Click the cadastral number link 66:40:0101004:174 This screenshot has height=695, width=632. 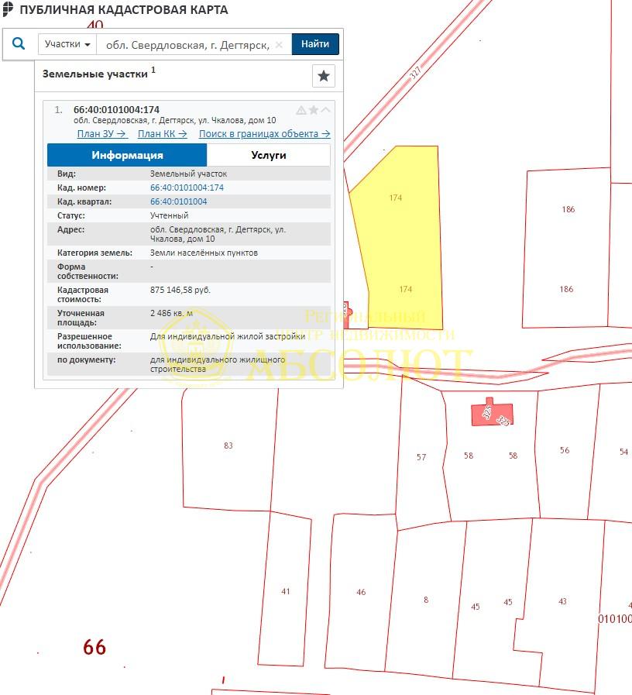click(187, 188)
